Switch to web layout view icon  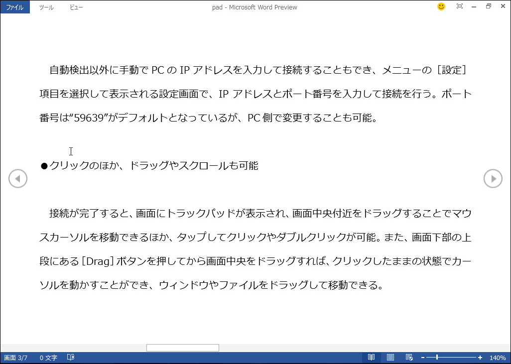409,357
